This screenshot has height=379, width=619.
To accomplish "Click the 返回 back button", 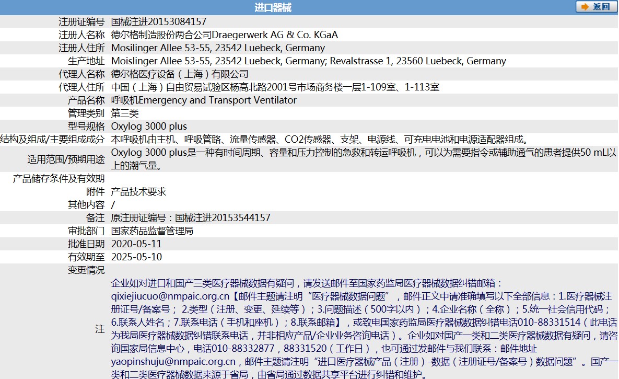I will (596, 7).
